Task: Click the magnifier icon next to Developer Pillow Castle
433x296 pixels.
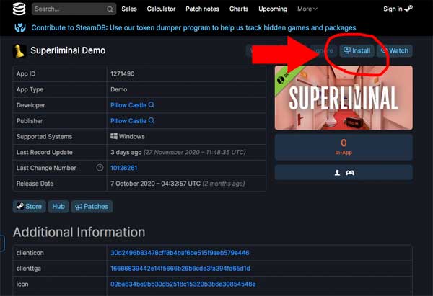Action: tap(152, 104)
